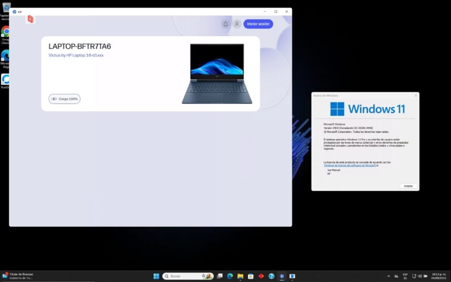Open File Explorer from the taskbar
Image resolution: width=451 pixels, height=282 pixels.
(x=240, y=276)
